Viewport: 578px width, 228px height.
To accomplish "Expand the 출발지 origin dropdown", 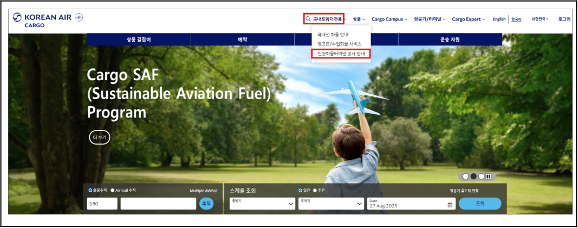I will (262, 204).
